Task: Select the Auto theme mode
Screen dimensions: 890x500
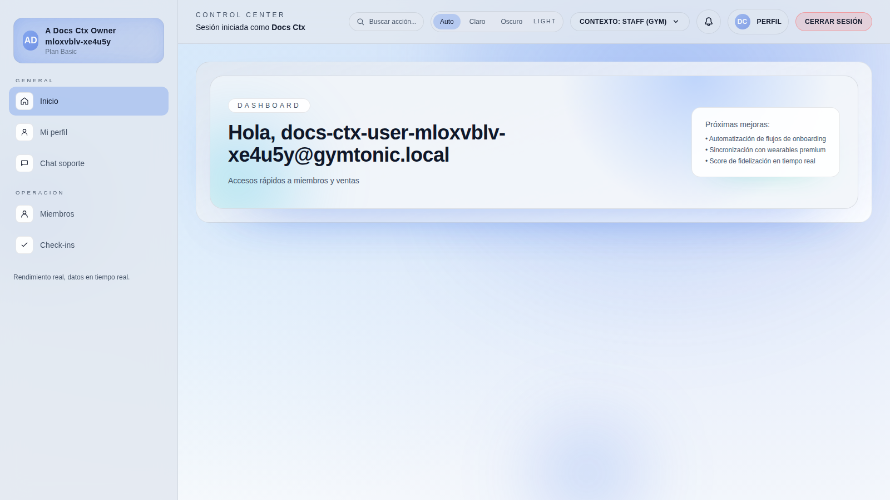Action: [x=447, y=22]
